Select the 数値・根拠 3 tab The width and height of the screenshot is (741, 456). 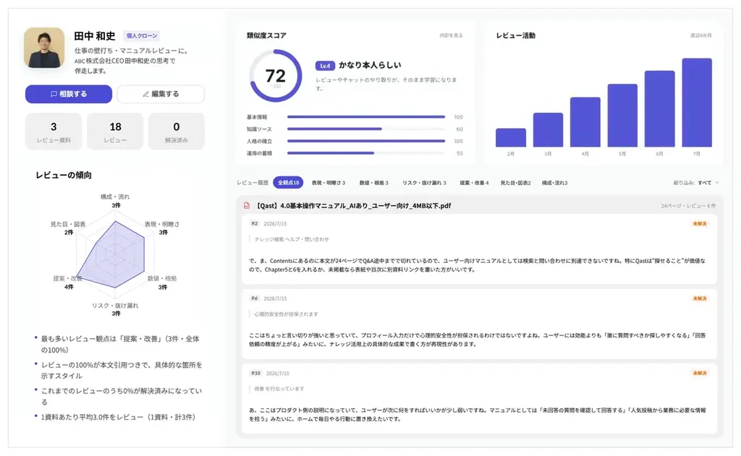point(374,183)
